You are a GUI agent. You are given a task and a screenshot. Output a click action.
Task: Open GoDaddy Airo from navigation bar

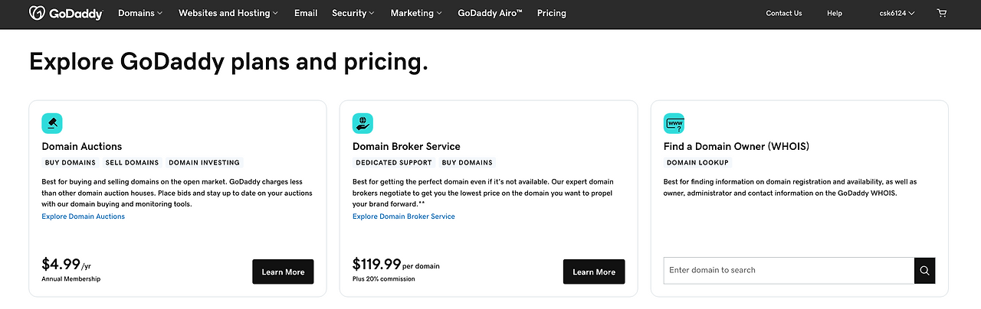click(x=490, y=13)
